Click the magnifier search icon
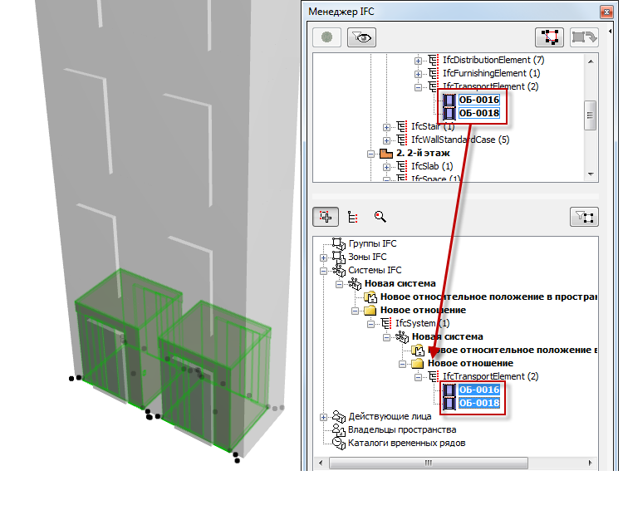 [x=380, y=217]
